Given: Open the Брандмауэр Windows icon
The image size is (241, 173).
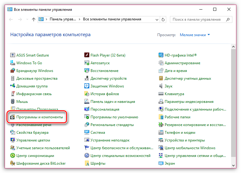Looking at the screenshot, I should 13,71.
